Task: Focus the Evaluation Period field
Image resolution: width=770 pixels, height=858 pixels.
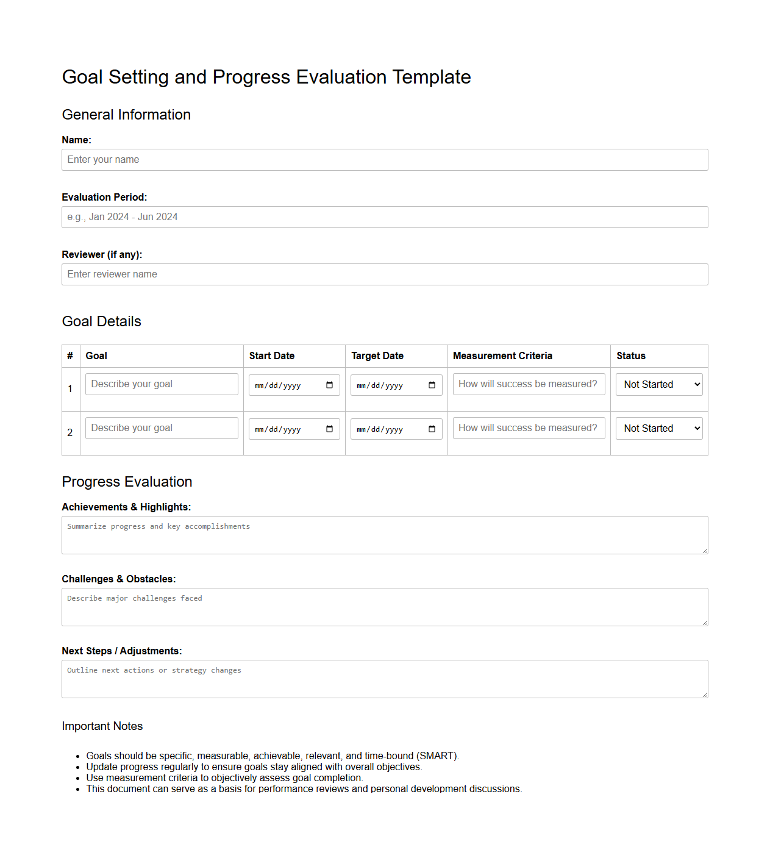Action: pos(384,217)
